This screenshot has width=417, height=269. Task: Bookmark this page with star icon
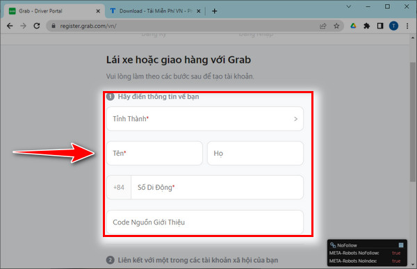[336, 26]
